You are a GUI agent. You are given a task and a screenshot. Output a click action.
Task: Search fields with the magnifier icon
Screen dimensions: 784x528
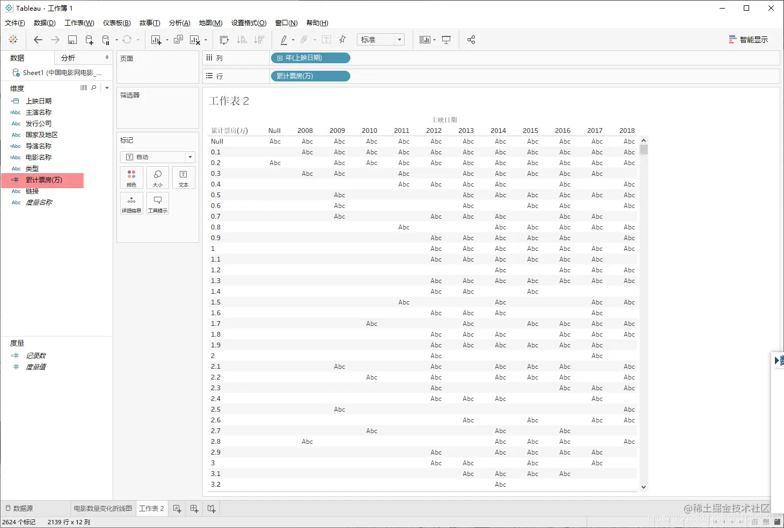(x=94, y=88)
